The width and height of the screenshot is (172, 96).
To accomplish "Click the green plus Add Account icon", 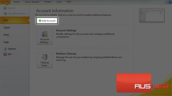I will tap(40, 21).
